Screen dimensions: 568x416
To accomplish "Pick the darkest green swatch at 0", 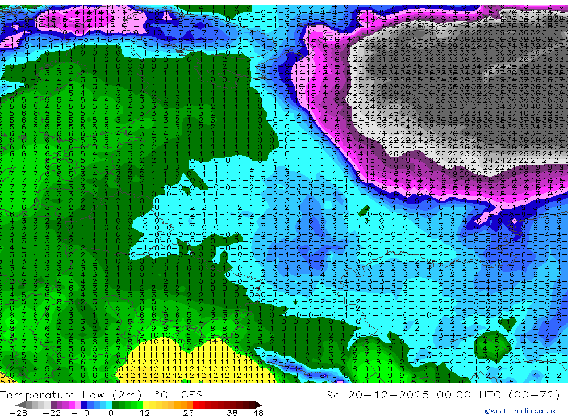I will 115,405.
